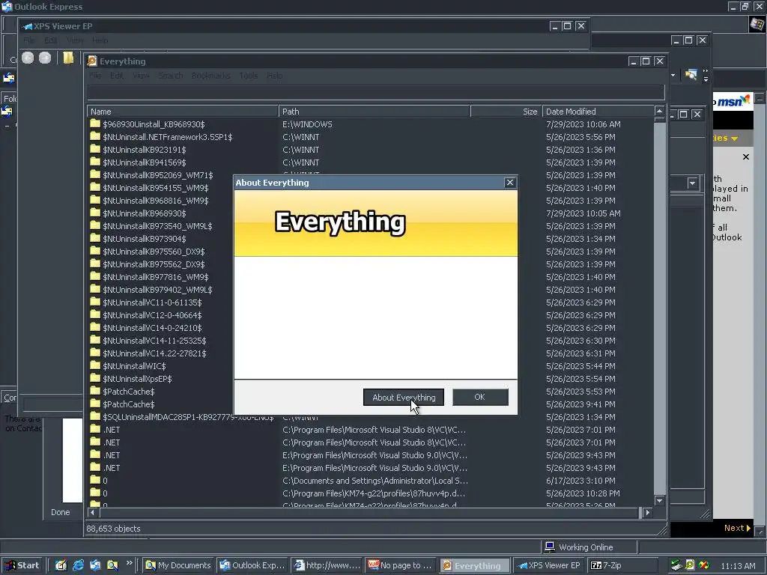Viewport: 767px width, 575px height.
Task: Click folder icon beside $NtUninstallKB941569$
Action: pos(95,162)
